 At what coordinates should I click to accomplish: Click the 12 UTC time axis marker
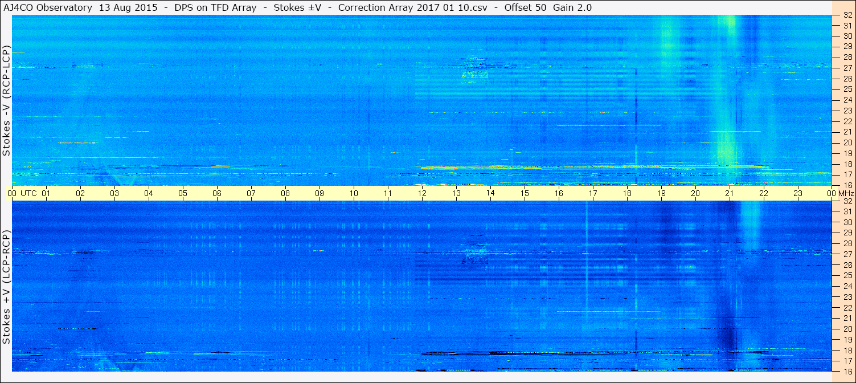[422, 193]
